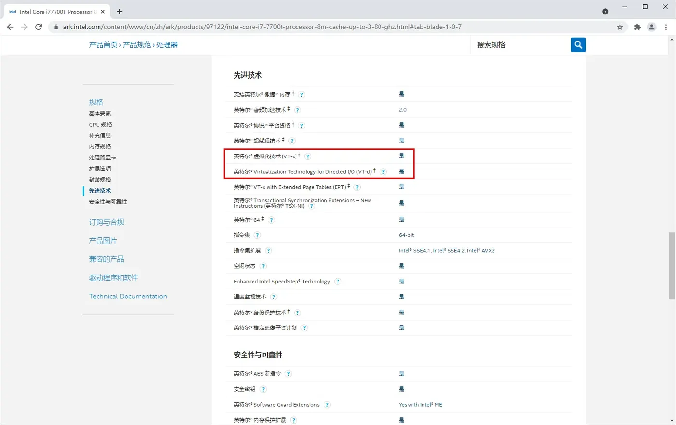Screen dimensions: 676x425
Task: Select 先进技术 in the sidebar
Action: click(x=100, y=191)
